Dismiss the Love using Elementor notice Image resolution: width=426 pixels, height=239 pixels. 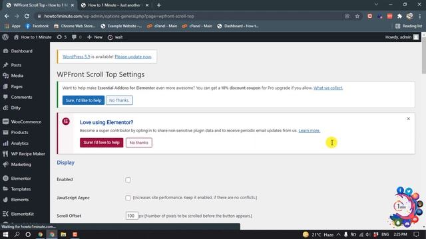pyautogui.click(x=408, y=119)
